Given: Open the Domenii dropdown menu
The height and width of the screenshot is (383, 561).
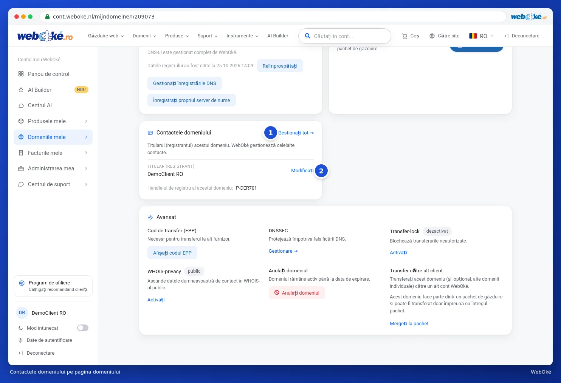Looking at the screenshot, I should tap(144, 36).
